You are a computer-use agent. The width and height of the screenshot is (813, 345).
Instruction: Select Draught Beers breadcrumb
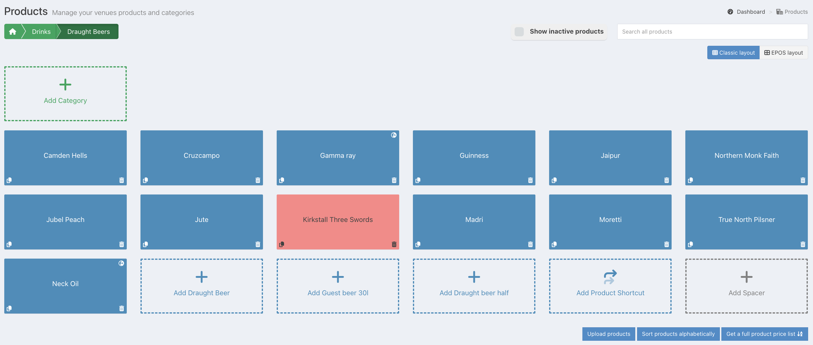(x=88, y=31)
